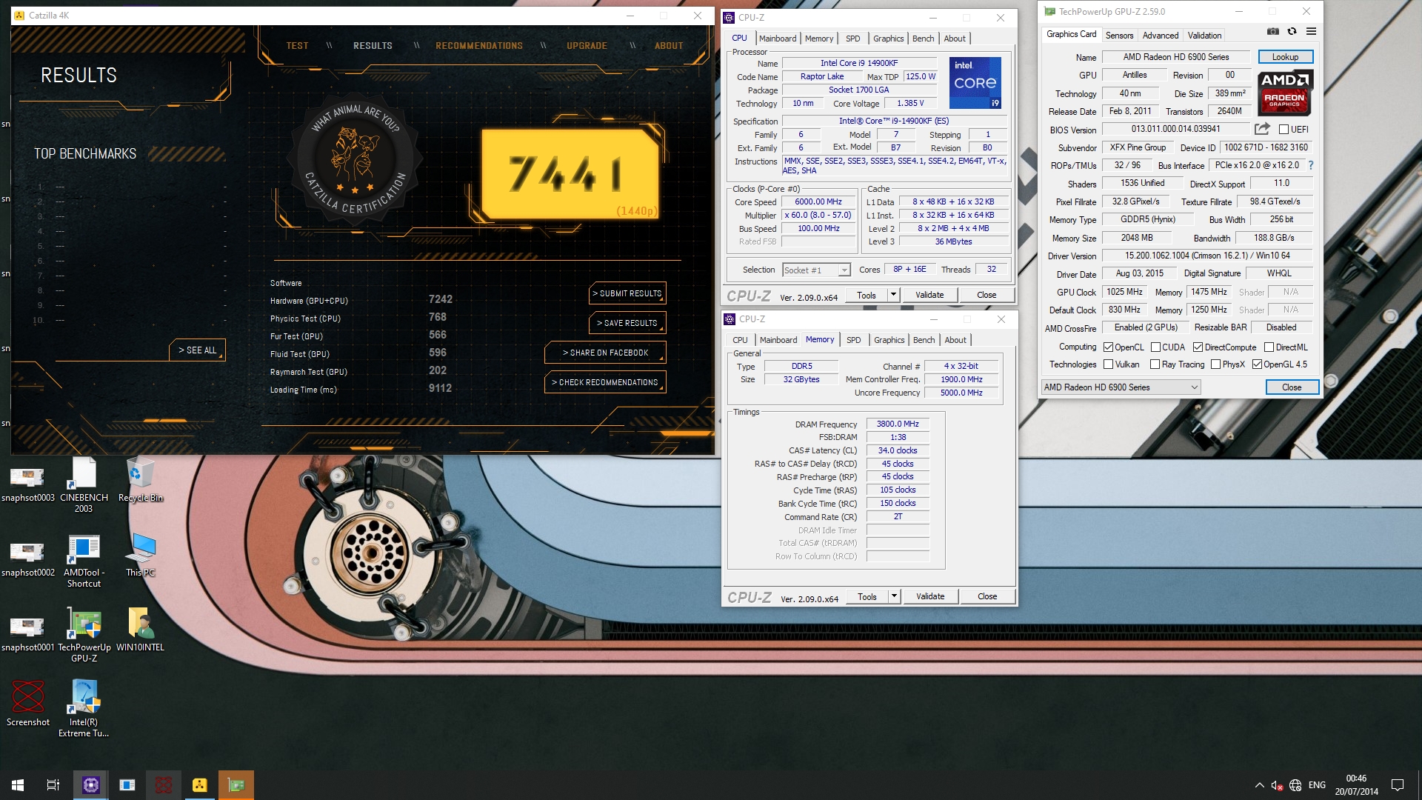Click the BIOS version share/export icon
1422x800 pixels.
1262,129
